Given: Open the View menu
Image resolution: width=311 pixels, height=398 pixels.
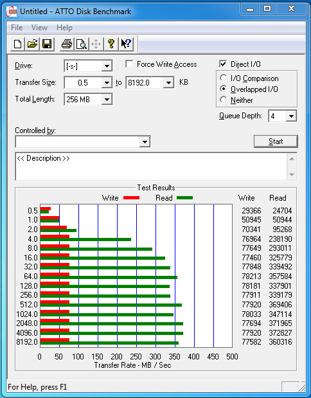Looking at the screenshot, I should [39, 28].
